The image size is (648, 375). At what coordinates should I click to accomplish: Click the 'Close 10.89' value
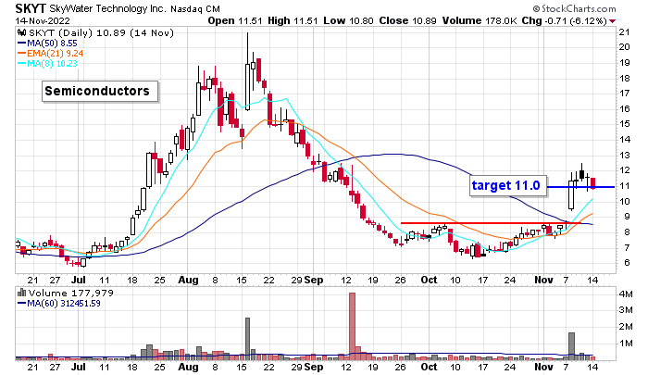coord(407,20)
